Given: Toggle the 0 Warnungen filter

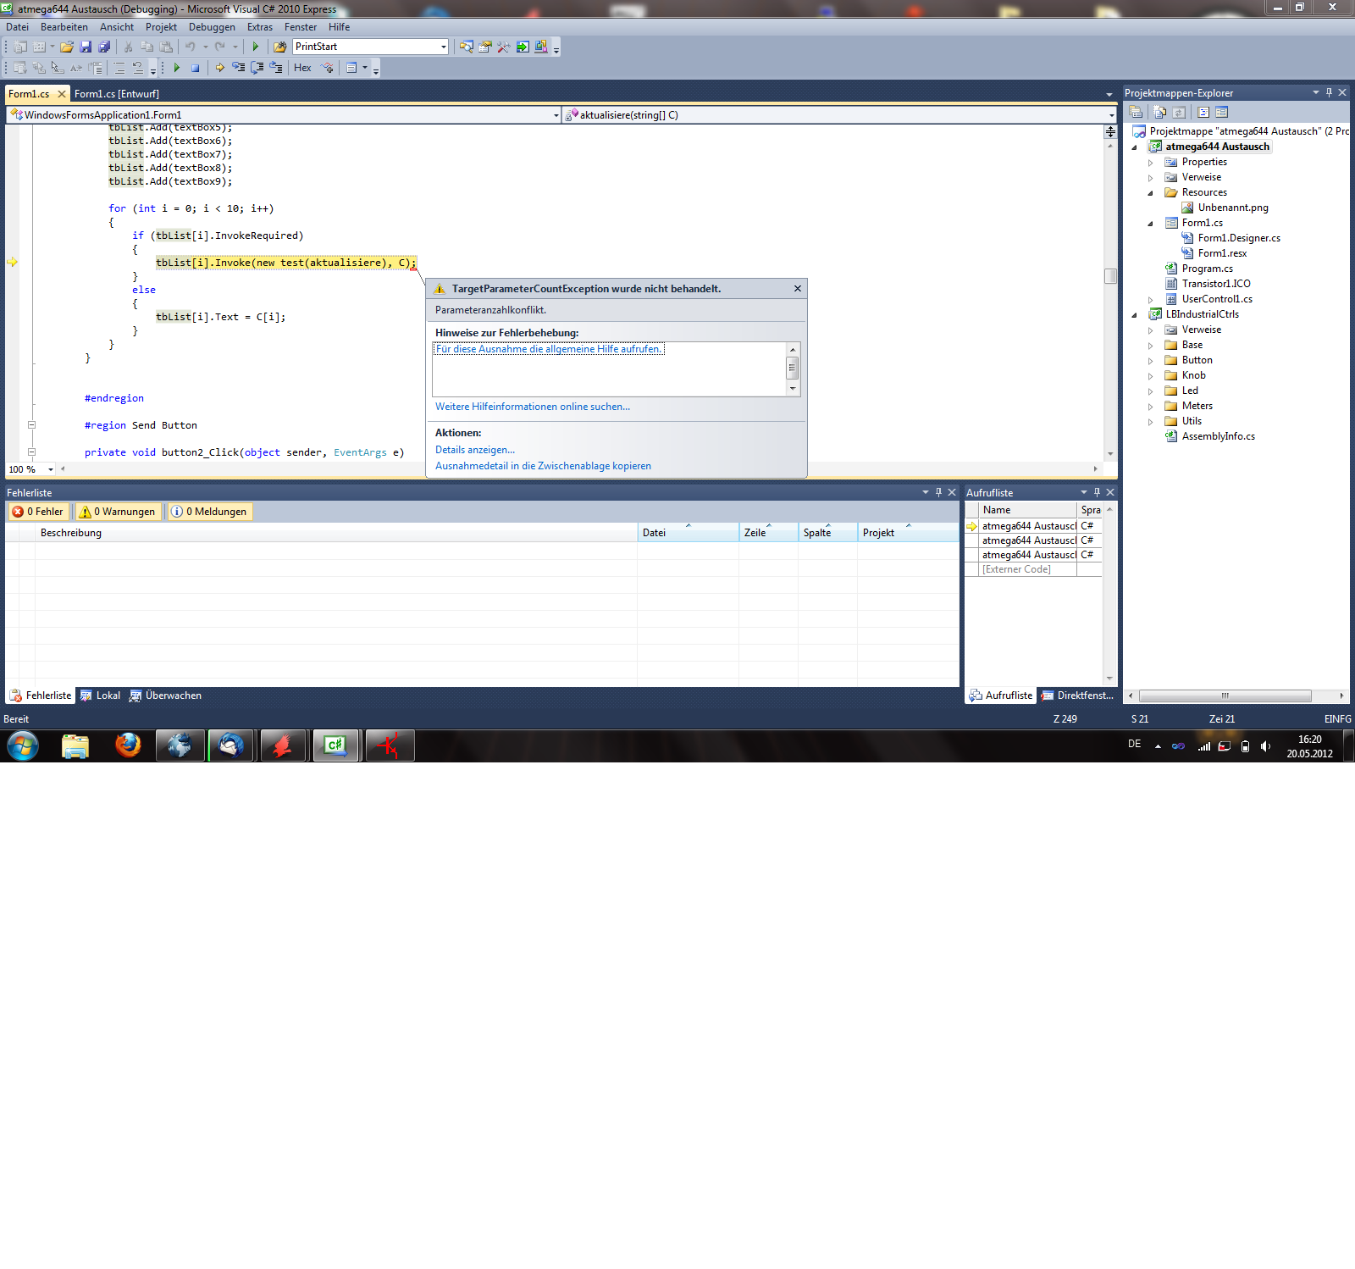Looking at the screenshot, I should click(x=118, y=512).
